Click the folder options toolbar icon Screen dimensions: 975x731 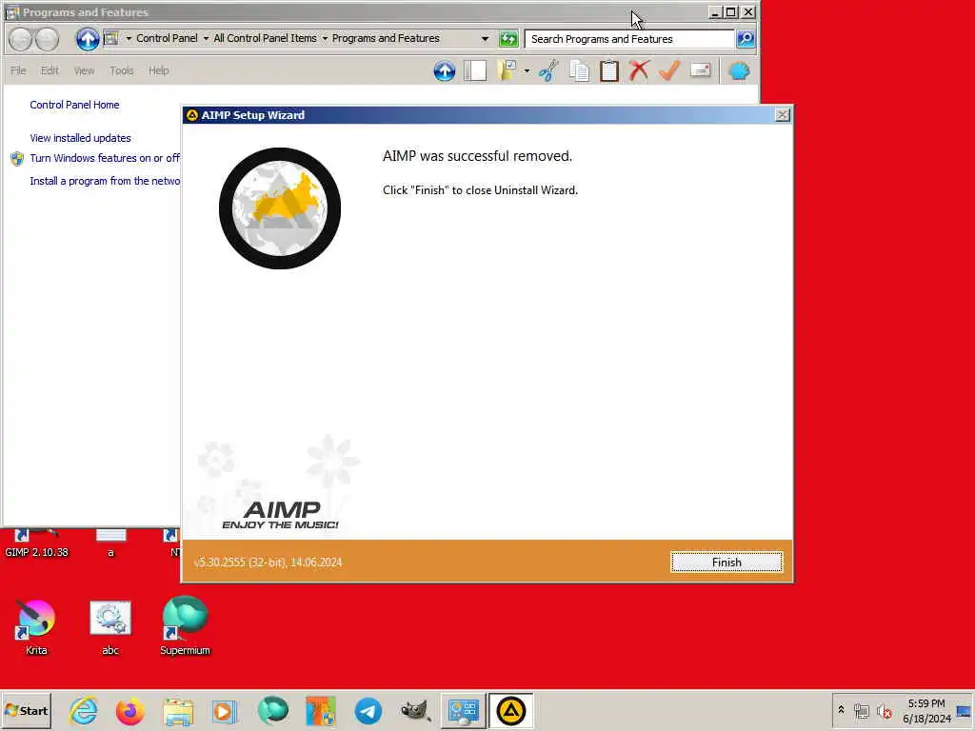(508, 70)
